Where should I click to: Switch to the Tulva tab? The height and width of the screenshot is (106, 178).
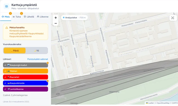tap(17, 17)
